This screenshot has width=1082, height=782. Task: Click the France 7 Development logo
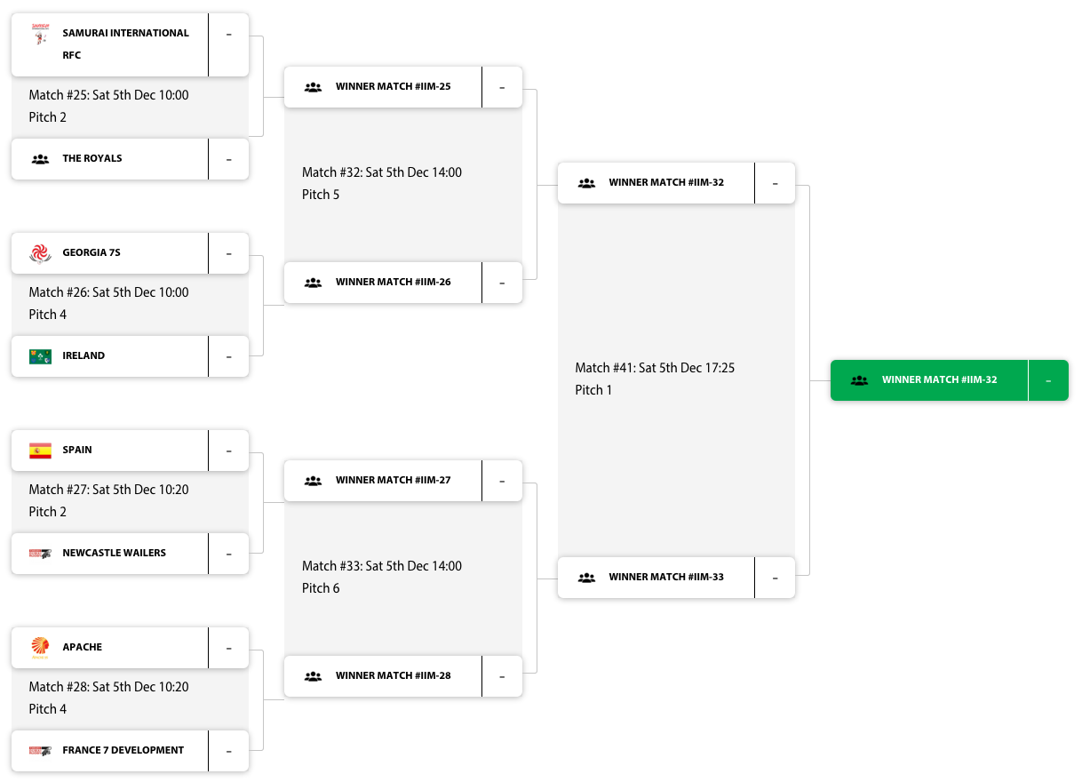[x=40, y=751]
